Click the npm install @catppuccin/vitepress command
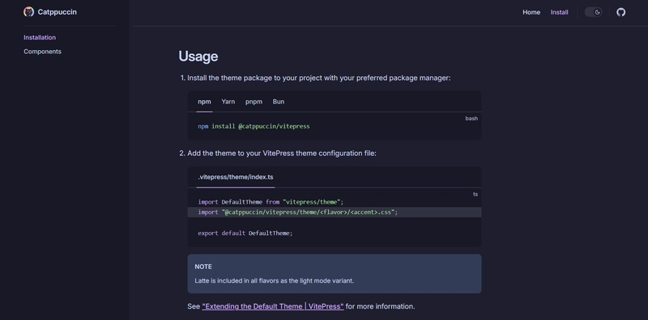 (254, 126)
